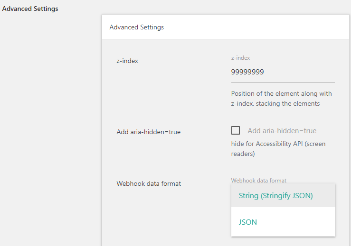Viewport: 351px width, 246px height.
Task: Click the Advanced Settings card header title
Action: (x=136, y=27)
